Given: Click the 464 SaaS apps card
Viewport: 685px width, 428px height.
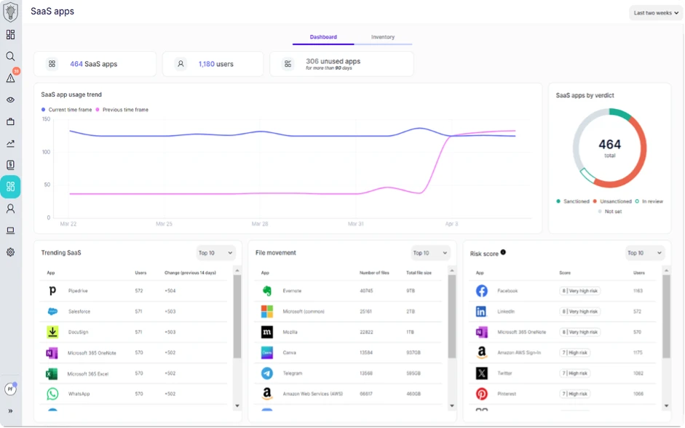Looking at the screenshot, I should click(95, 64).
